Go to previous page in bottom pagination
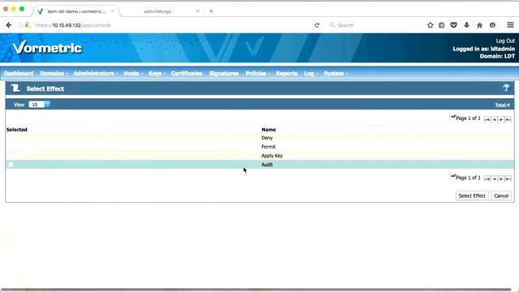Viewport: 519px width, 292px height. coord(494,178)
